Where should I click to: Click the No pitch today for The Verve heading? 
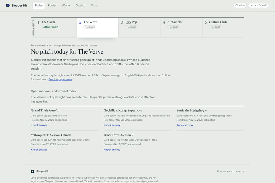[67, 52]
